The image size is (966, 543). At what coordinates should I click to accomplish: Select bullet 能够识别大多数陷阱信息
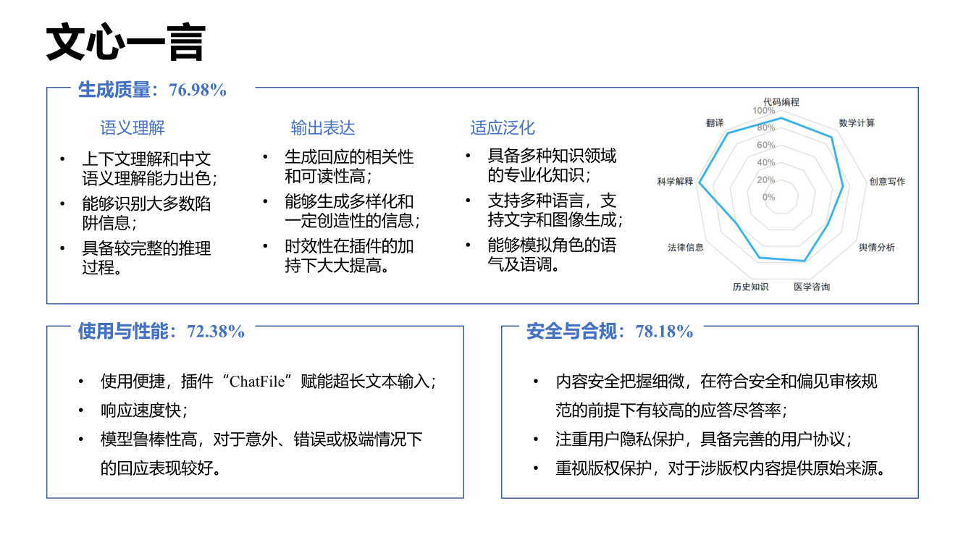point(146,213)
